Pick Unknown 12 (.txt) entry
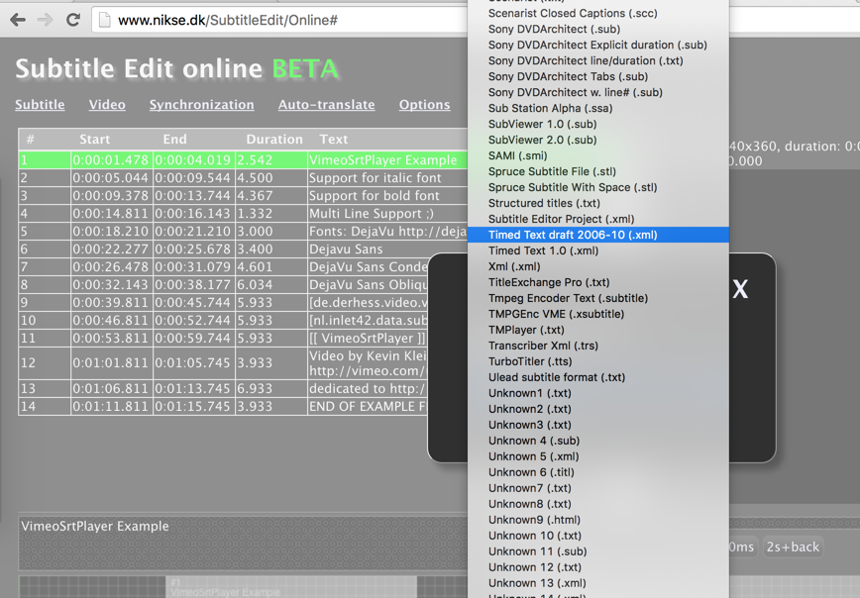 598,568
